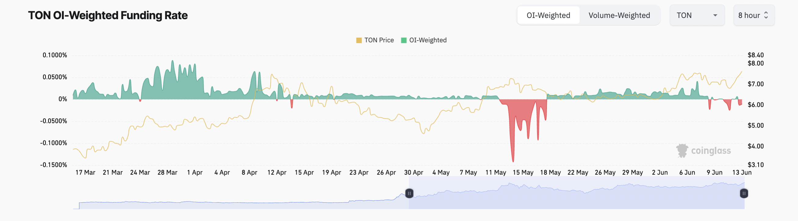Viewport: 798px width, 221px height.
Task: Click the tallest green funding peak near 28 Mar
Action: (x=173, y=62)
